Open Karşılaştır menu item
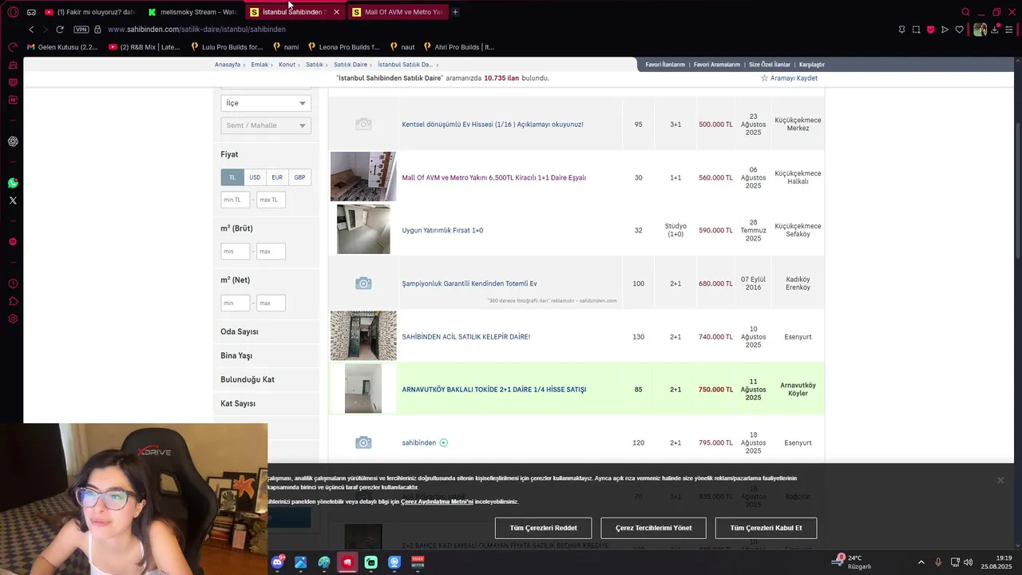The image size is (1022, 575). click(x=812, y=65)
